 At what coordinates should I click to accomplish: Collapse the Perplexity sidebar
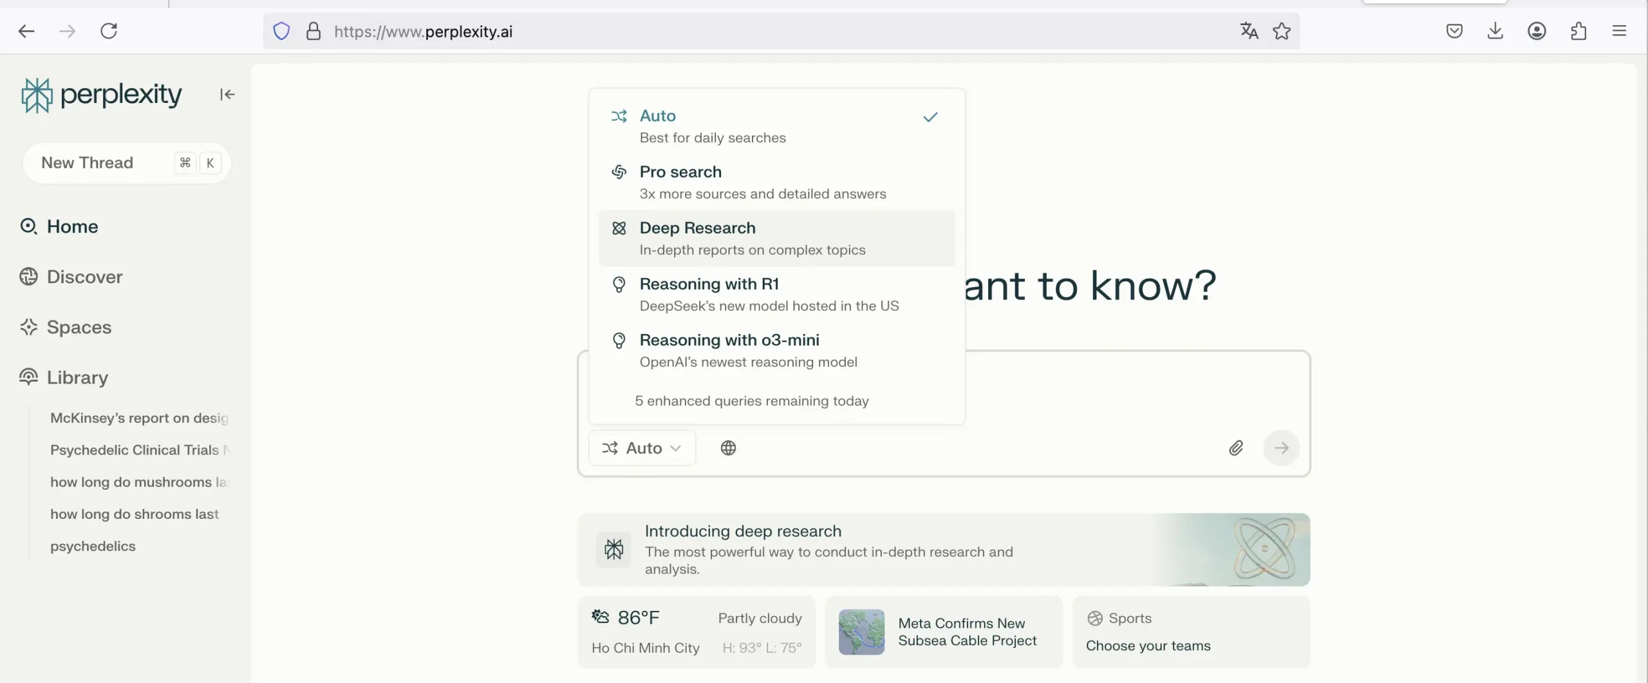pos(227,95)
